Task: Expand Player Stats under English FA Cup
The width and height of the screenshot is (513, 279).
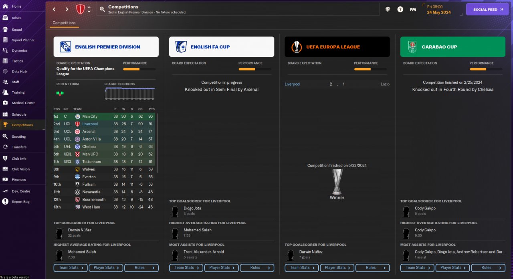Action: (221, 268)
